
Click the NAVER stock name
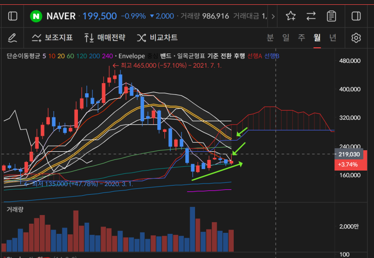[61, 16]
